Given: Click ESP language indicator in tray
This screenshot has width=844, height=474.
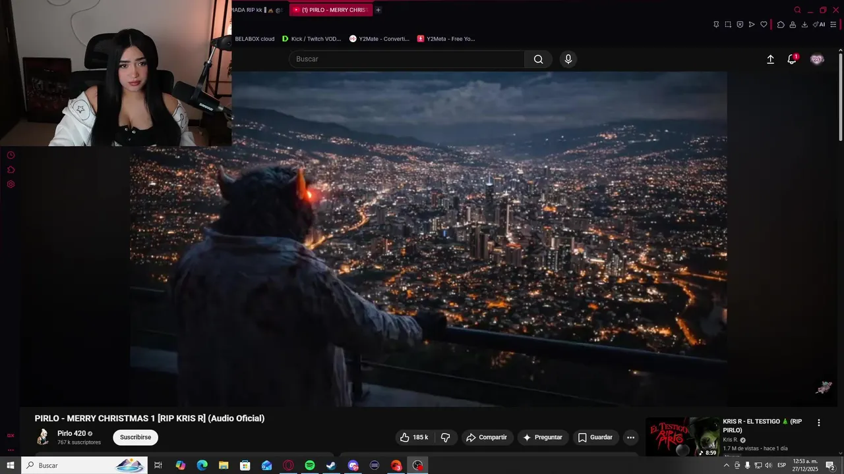Looking at the screenshot, I should [782, 465].
